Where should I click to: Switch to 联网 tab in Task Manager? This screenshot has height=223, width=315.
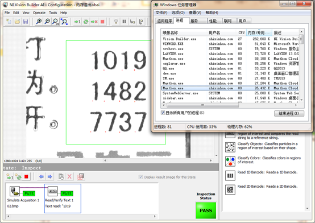click(x=229, y=21)
